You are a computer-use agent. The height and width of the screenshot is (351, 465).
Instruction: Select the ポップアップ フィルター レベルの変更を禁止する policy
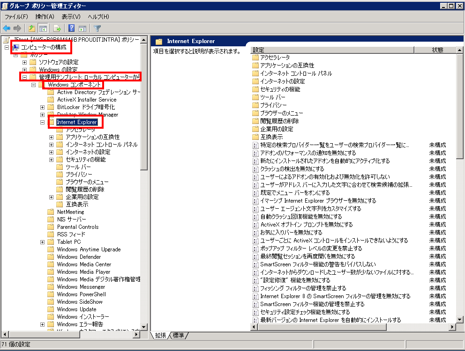coord(311,249)
